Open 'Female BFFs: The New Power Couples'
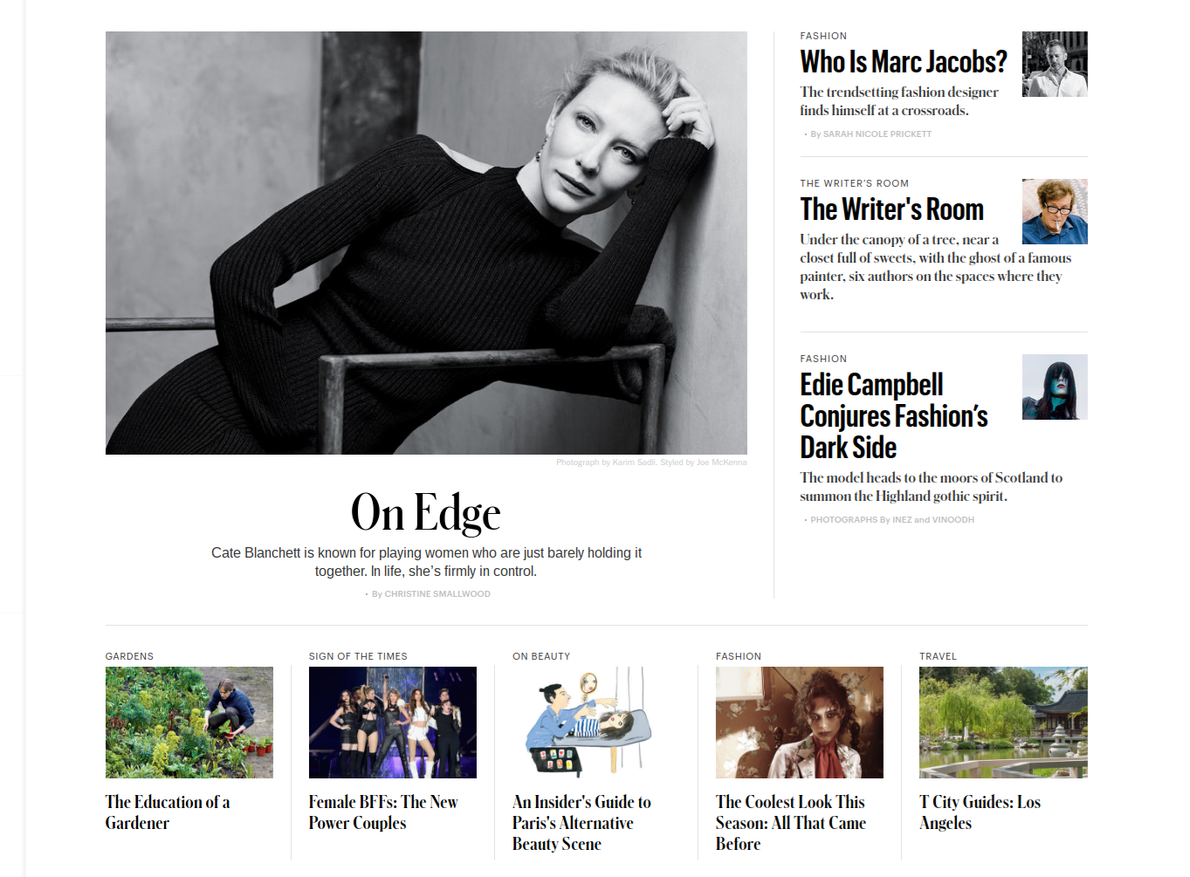 point(383,812)
